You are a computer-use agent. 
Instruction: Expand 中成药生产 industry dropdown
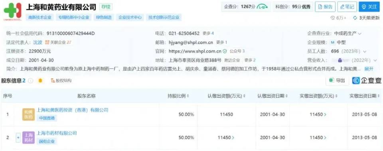click(359, 33)
